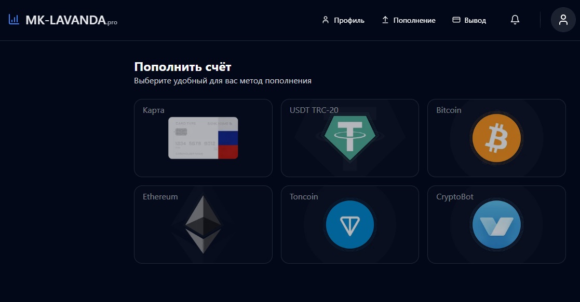Click the Bitcoin label text
This screenshot has height=302, width=580.
449,110
